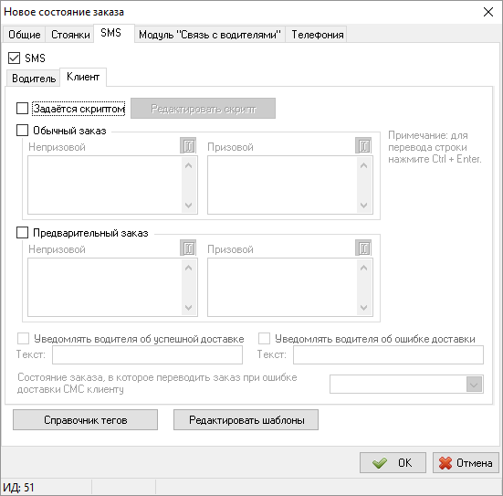Switch to the Общие tab
This screenshot has width=503, height=496.
pyautogui.click(x=24, y=35)
